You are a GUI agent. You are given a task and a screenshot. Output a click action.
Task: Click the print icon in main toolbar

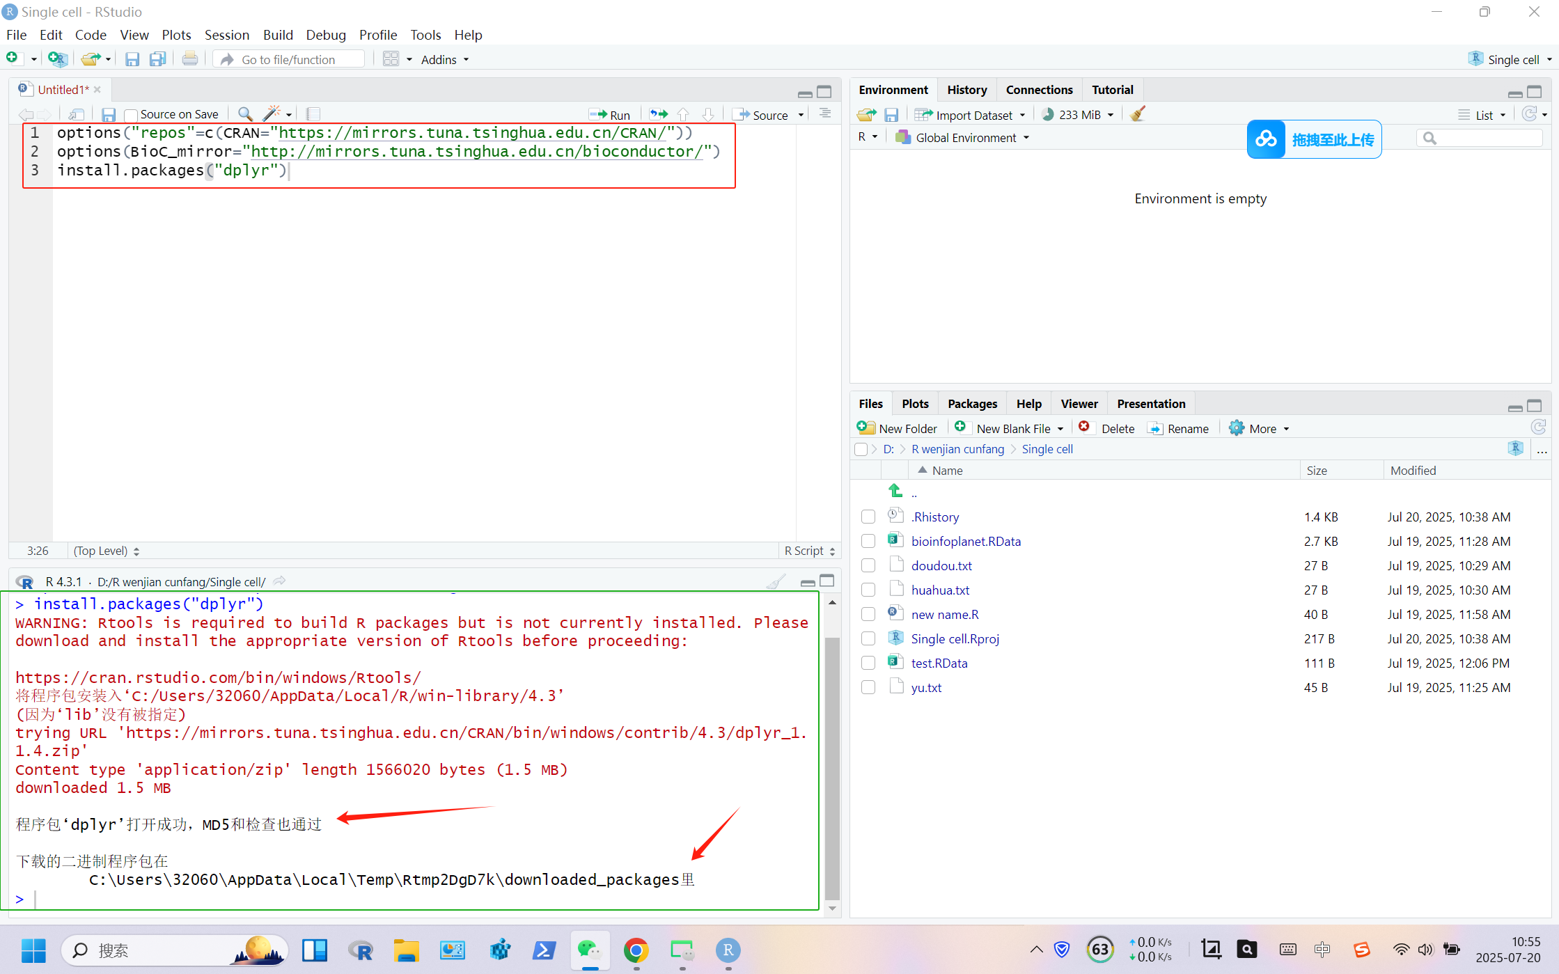point(189,59)
